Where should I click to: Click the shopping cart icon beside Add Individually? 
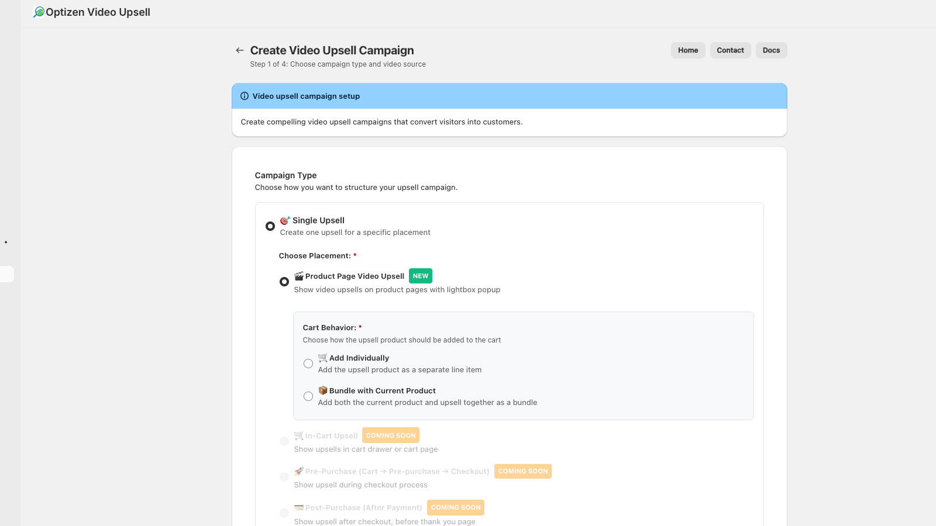pos(322,357)
